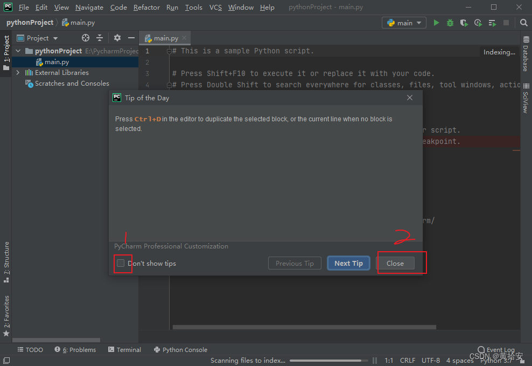Open the Problems tool window
Viewport: 532px width, 366px height.
click(75, 350)
